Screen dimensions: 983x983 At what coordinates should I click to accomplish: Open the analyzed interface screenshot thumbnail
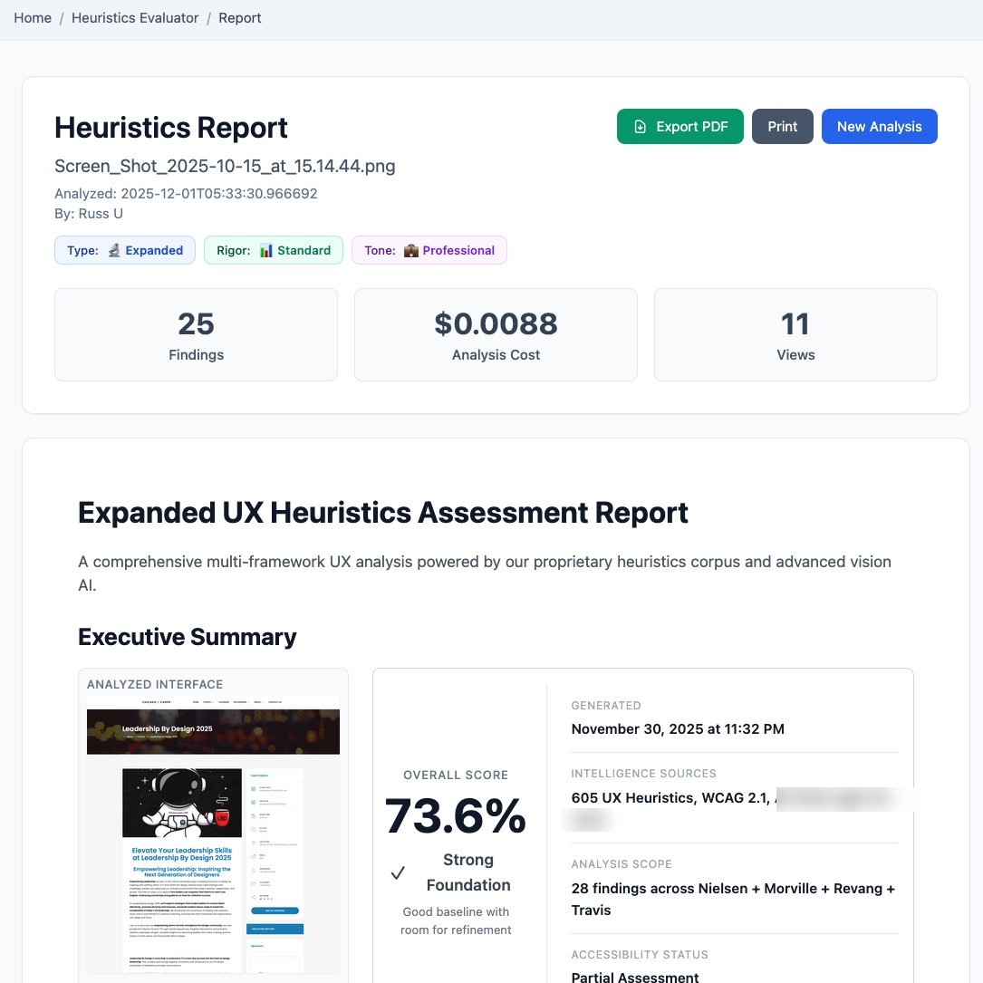click(x=213, y=835)
